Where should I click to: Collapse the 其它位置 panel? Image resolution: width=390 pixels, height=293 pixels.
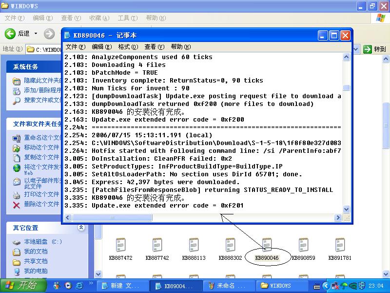tap(81, 228)
